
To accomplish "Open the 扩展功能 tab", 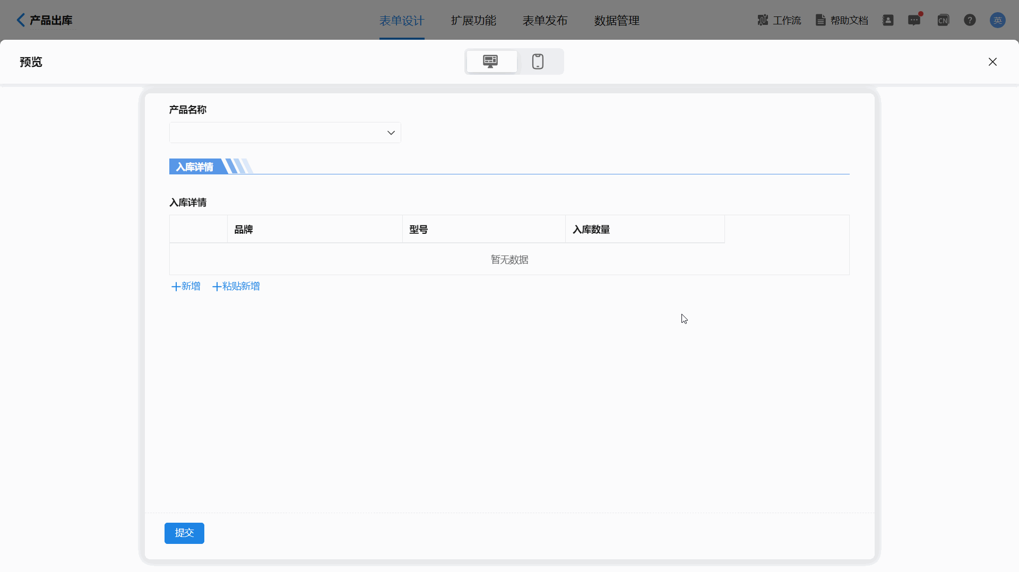I will 473,21.
